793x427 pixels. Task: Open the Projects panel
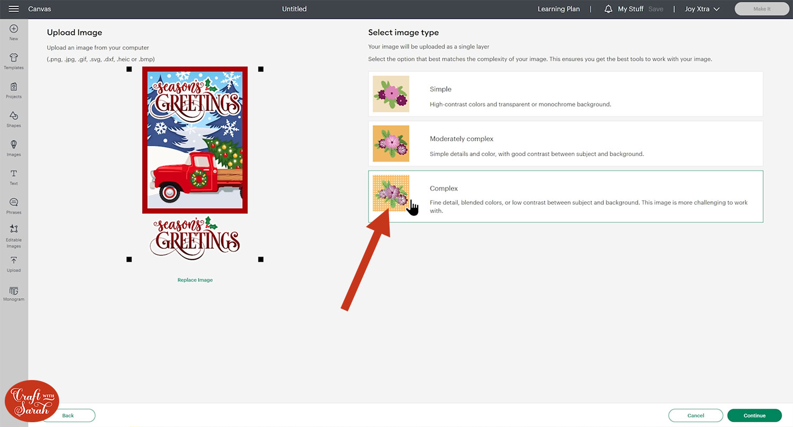click(x=14, y=90)
